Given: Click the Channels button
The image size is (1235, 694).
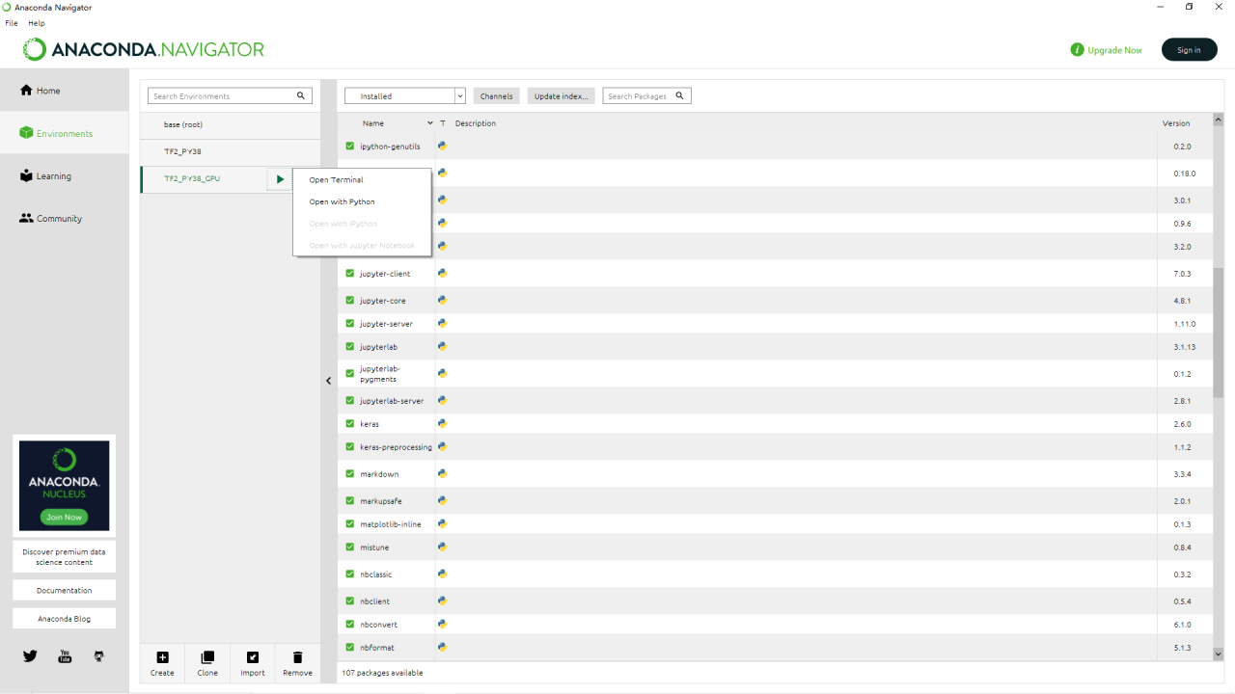Looking at the screenshot, I should pos(497,96).
